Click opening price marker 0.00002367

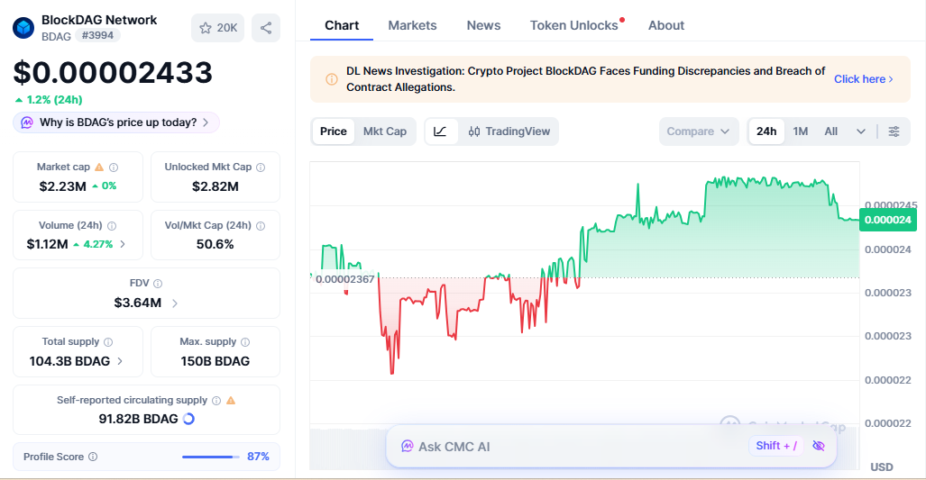(x=345, y=279)
